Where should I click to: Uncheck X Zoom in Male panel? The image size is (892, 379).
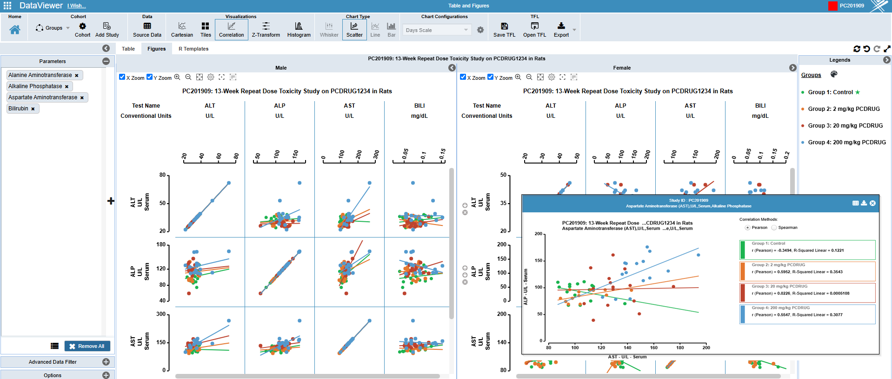coord(122,77)
